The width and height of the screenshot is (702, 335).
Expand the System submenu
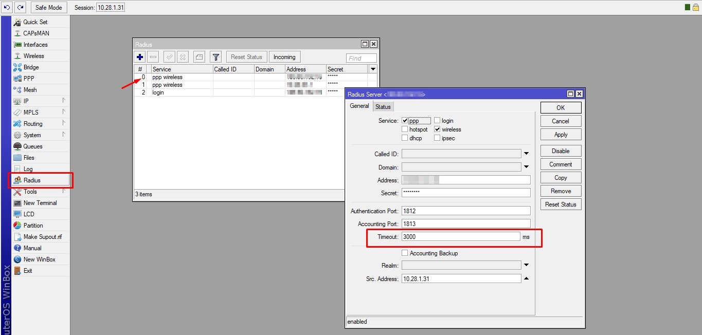41,135
